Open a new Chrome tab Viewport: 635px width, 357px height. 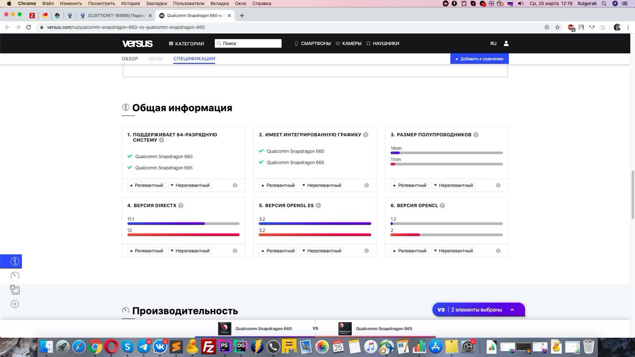click(242, 15)
